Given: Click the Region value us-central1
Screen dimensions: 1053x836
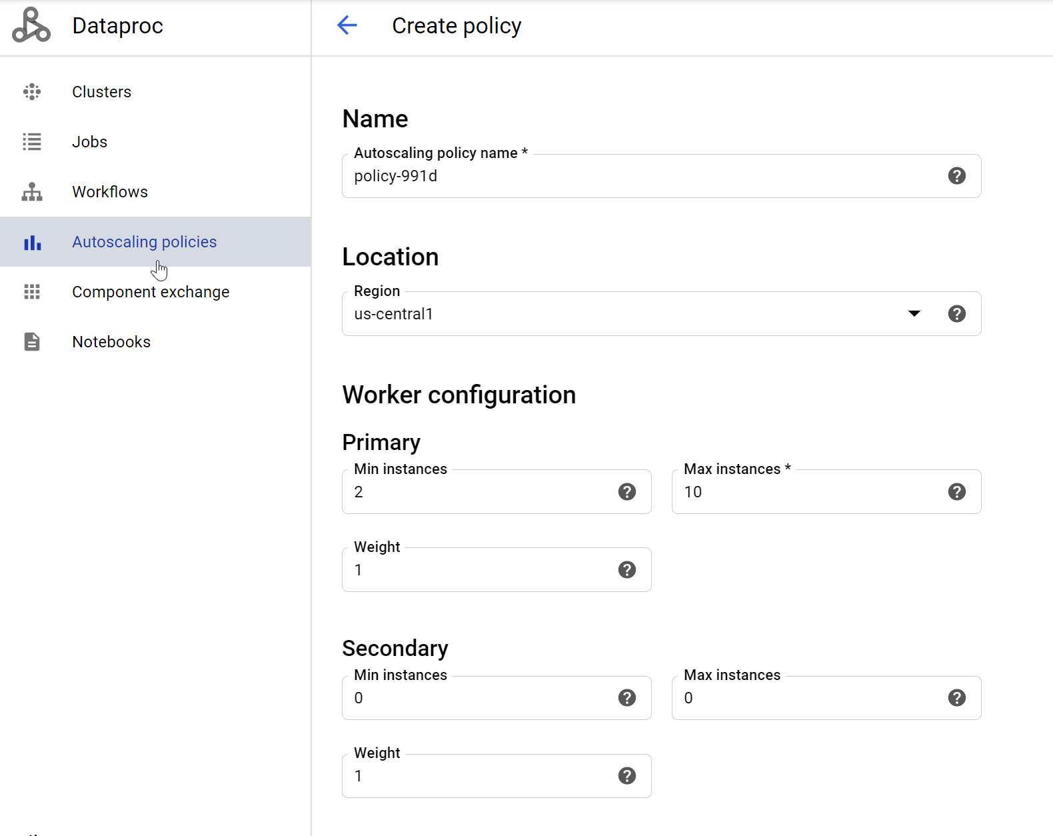Looking at the screenshot, I should coord(394,314).
